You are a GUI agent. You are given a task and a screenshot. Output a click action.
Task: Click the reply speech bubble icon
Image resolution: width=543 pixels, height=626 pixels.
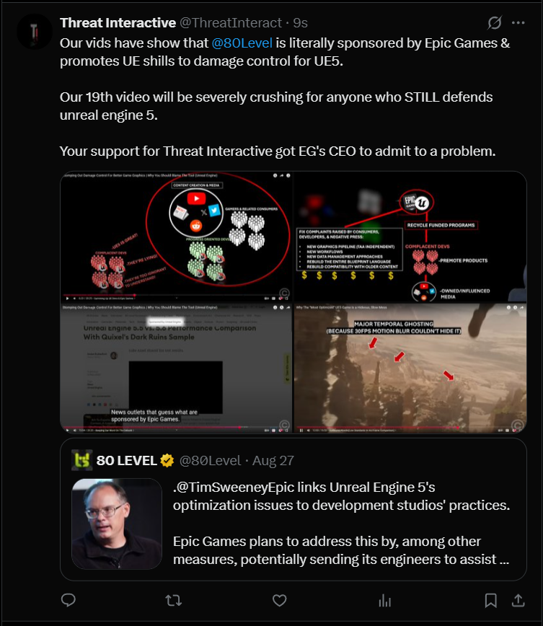point(69,600)
